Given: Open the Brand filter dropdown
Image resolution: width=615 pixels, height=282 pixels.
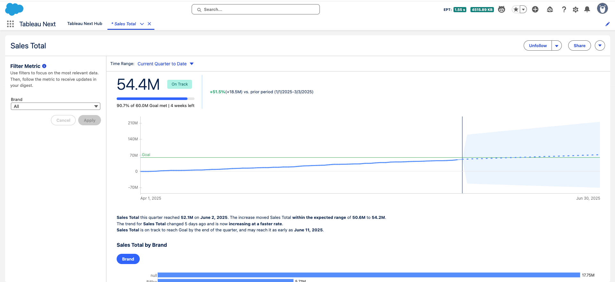Looking at the screenshot, I should coord(55,106).
